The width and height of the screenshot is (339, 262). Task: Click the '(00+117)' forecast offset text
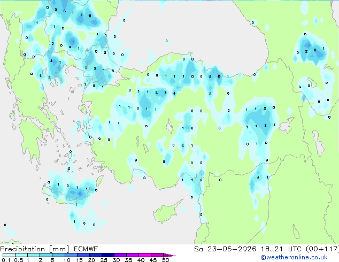click(322, 249)
